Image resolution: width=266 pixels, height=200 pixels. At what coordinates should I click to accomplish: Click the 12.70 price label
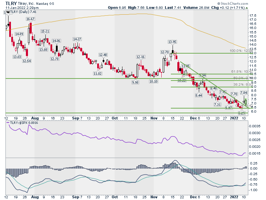[x=165, y=52]
